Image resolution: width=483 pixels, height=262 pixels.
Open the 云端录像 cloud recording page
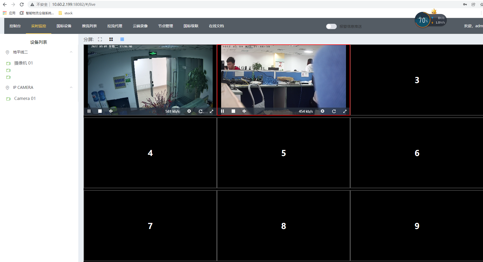coord(140,26)
